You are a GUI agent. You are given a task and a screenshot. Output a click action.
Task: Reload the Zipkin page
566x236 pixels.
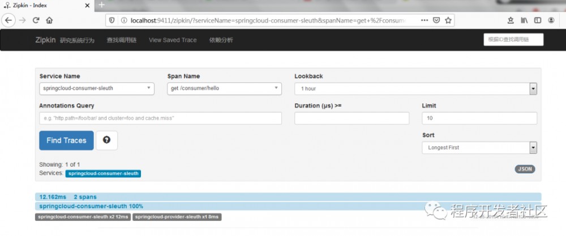36,20
